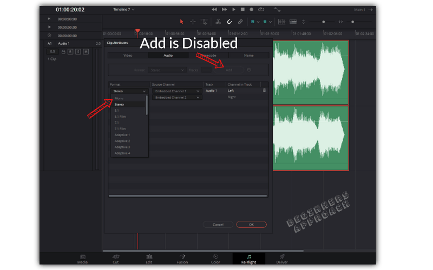This screenshot has width=433, height=270.
Task: Choose Adaptive 1 from the format list
Action: coord(128,134)
